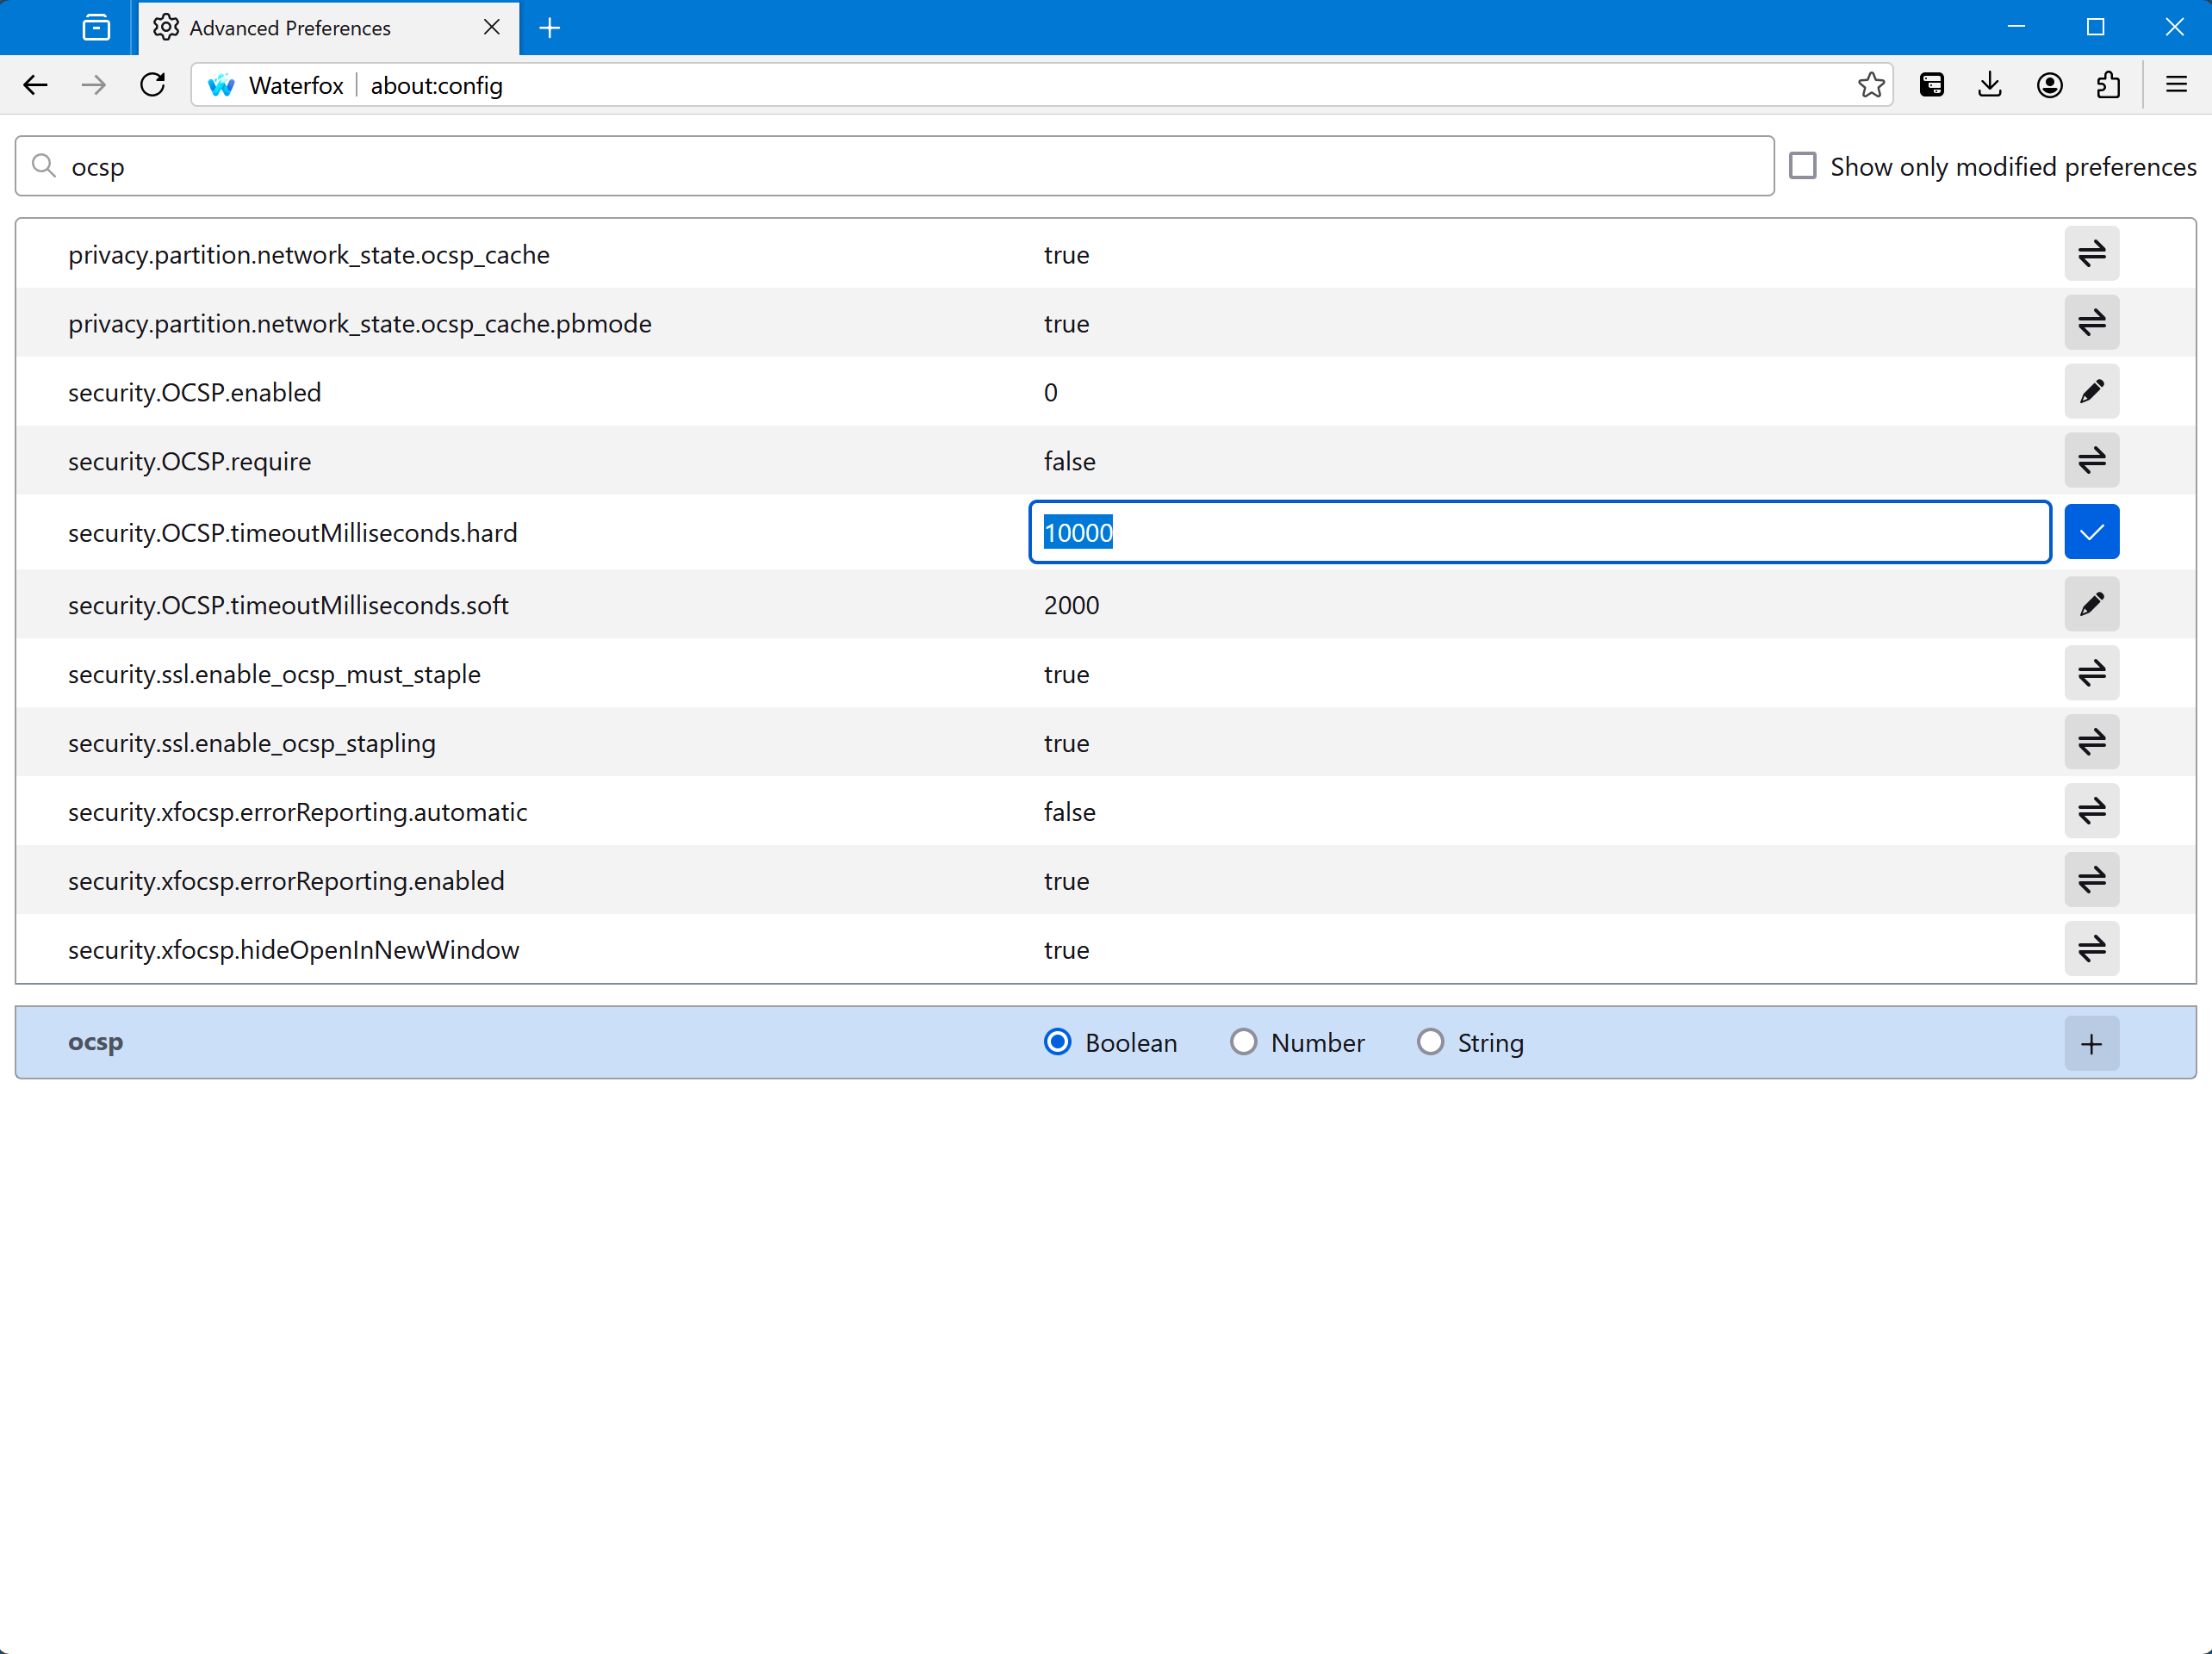Open the Waterfox extensions panel icon
Screen dimensions: 2212x1654
(x=2109, y=85)
